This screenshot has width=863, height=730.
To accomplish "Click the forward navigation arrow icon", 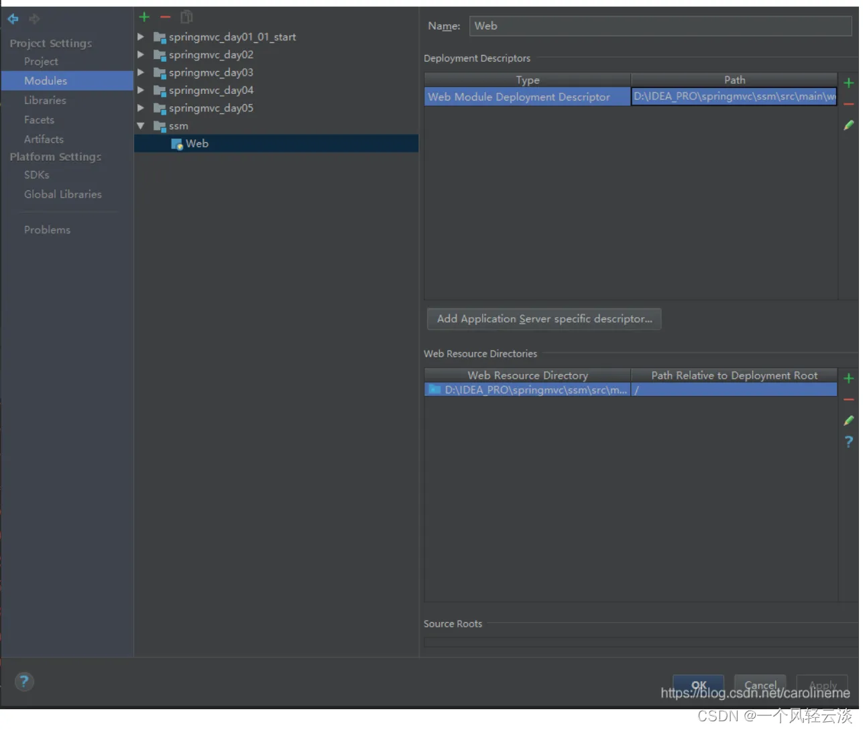I will point(34,19).
